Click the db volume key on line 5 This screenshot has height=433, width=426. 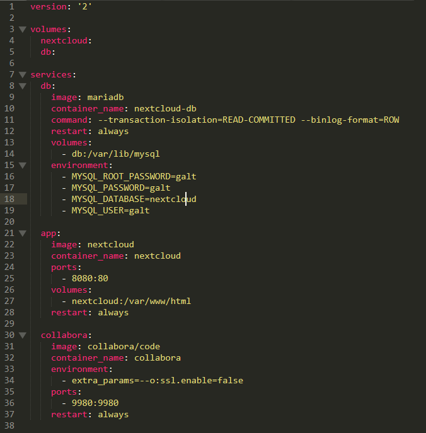(x=46, y=52)
